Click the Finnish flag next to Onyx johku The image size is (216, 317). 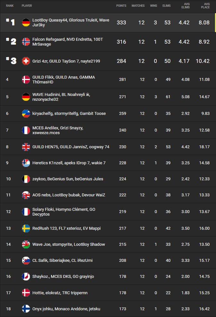[x=26, y=309]
